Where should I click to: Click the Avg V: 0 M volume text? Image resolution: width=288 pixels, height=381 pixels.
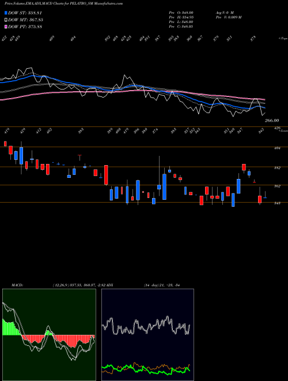click(224, 13)
